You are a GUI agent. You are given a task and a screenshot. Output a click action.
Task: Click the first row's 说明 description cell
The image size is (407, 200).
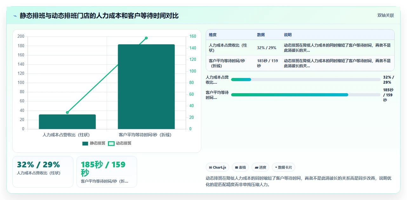click(x=337, y=48)
